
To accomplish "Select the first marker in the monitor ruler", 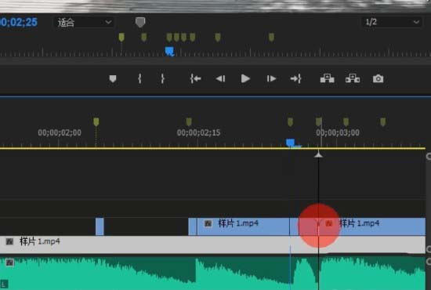I will [x=121, y=37].
